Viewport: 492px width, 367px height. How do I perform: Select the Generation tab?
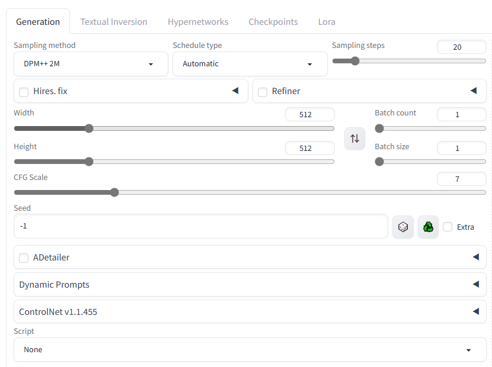(x=38, y=22)
